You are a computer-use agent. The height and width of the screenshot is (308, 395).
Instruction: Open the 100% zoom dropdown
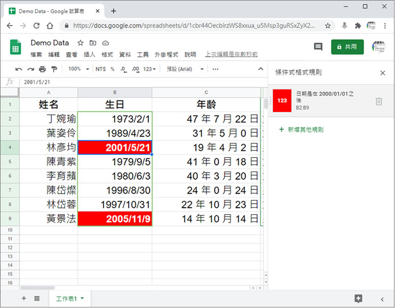(78, 69)
